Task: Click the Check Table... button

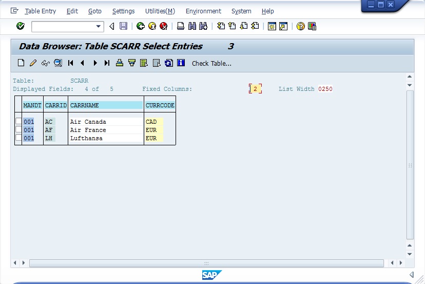Action: pyautogui.click(x=211, y=63)
